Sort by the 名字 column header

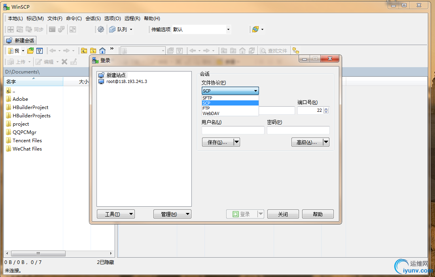34,81
